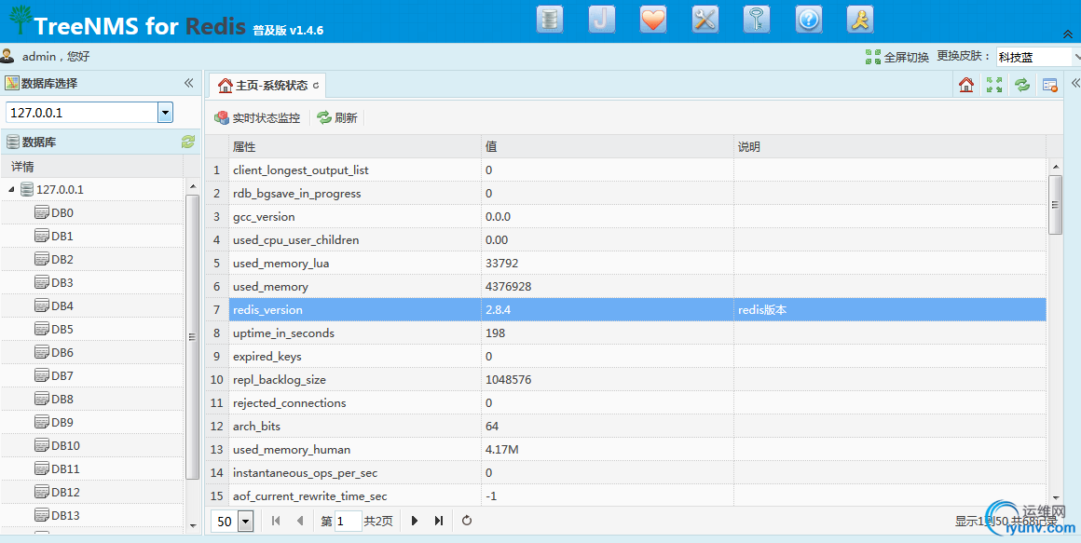
Task: Go to first page of results
Action: 276,521
